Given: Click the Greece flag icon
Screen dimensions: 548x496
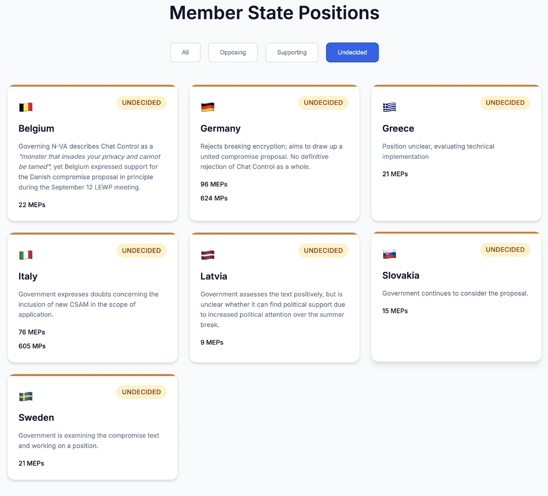Looking at the screenshot, I should pyautogui.click(x=389, y=107).
